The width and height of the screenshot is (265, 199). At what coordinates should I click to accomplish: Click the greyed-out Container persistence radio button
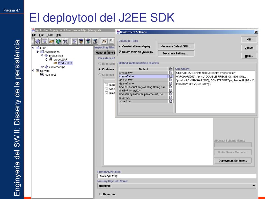click(100, 75)
